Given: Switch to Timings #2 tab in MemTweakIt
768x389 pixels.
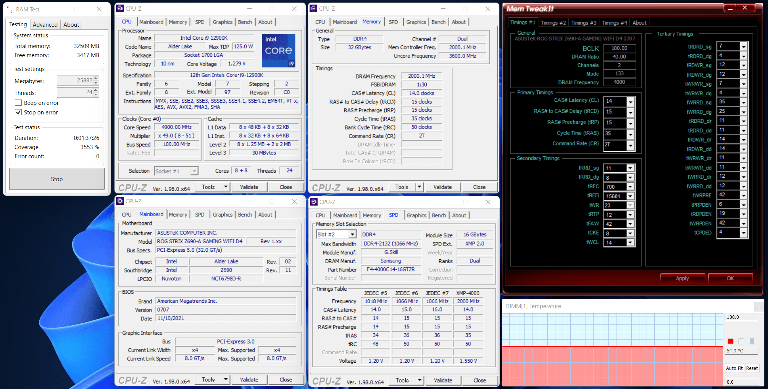Looking at the screenshot, I should tap(553, 23).
